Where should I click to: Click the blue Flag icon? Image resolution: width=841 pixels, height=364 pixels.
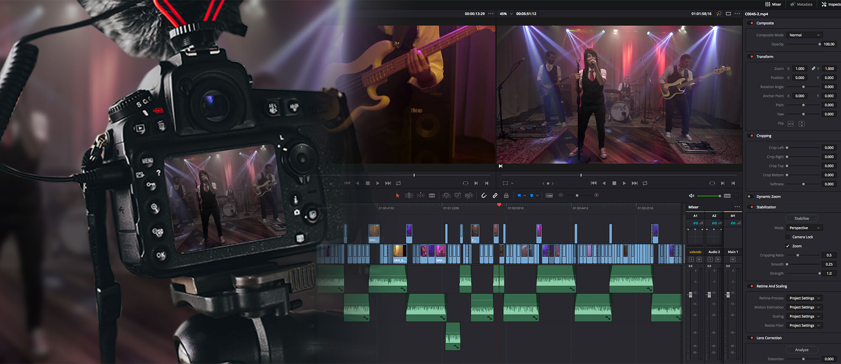pos(519,195)
